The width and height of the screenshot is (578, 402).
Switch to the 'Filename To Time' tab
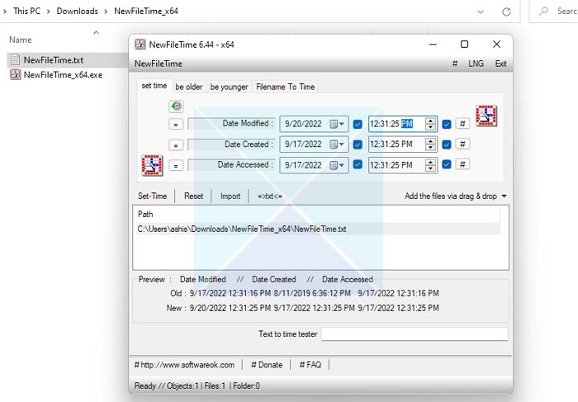pyautogui.click(x=286, y=87)
